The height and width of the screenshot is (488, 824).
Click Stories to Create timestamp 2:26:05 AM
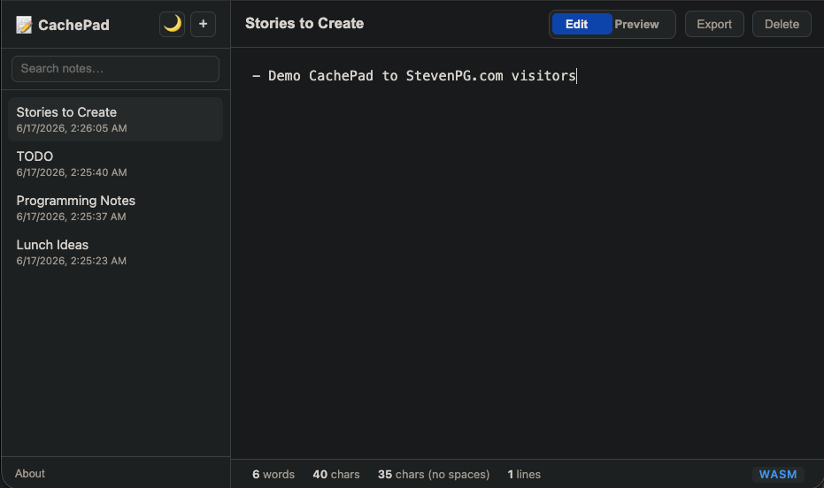pos(72,128)
